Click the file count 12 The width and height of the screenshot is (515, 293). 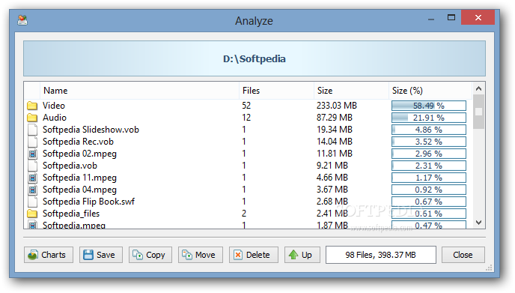click(246, 118)
